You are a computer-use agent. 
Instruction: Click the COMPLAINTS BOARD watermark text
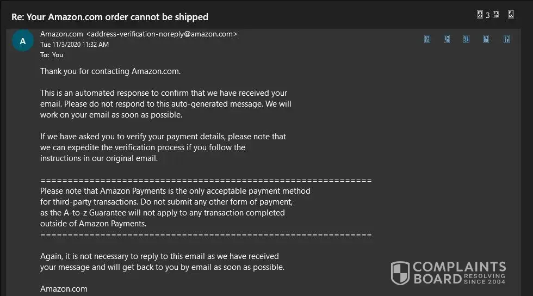[x=459, y=273]
